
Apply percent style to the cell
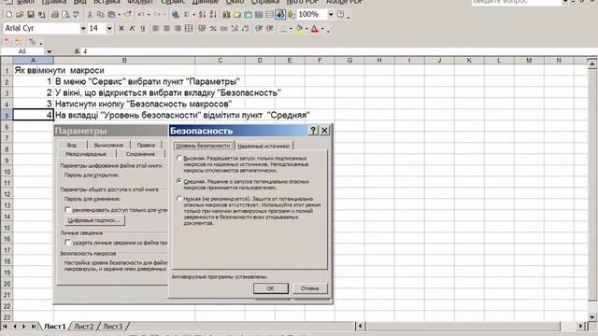tap(213, 29)
